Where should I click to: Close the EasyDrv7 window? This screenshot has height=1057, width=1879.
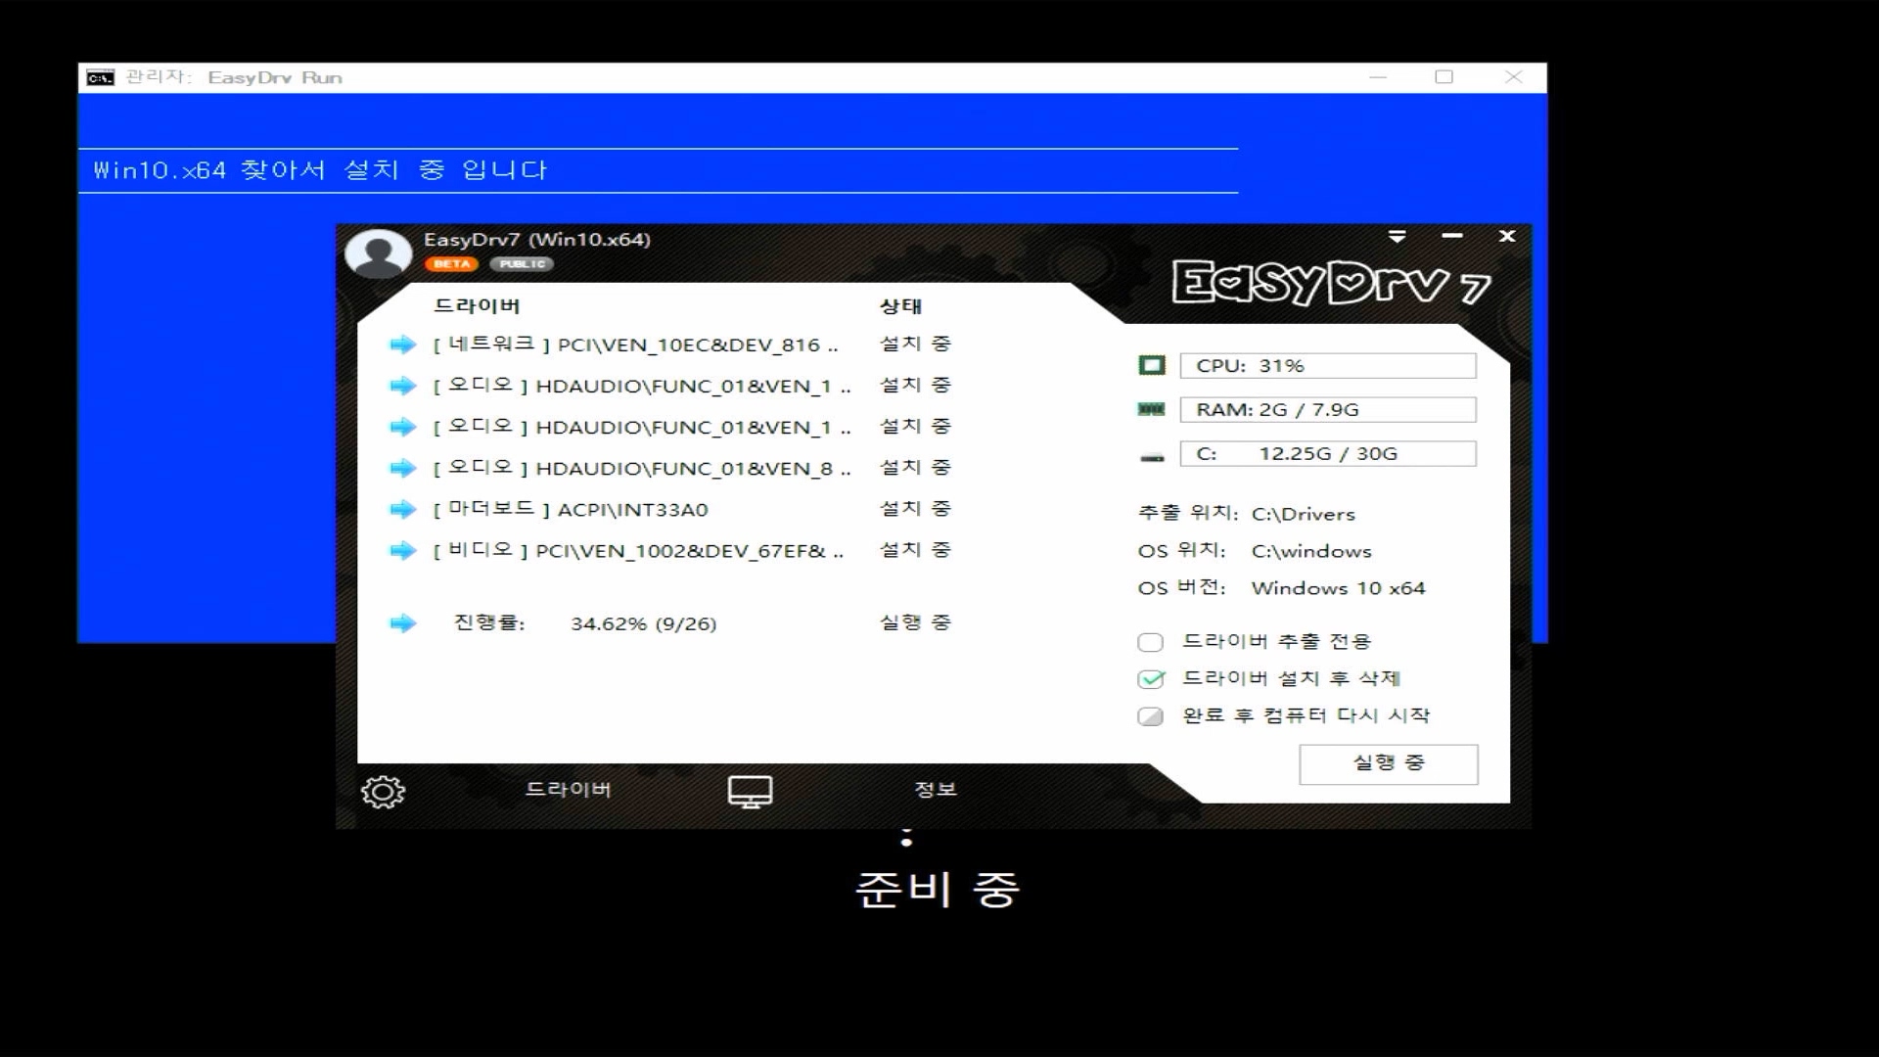point(1507,236)
